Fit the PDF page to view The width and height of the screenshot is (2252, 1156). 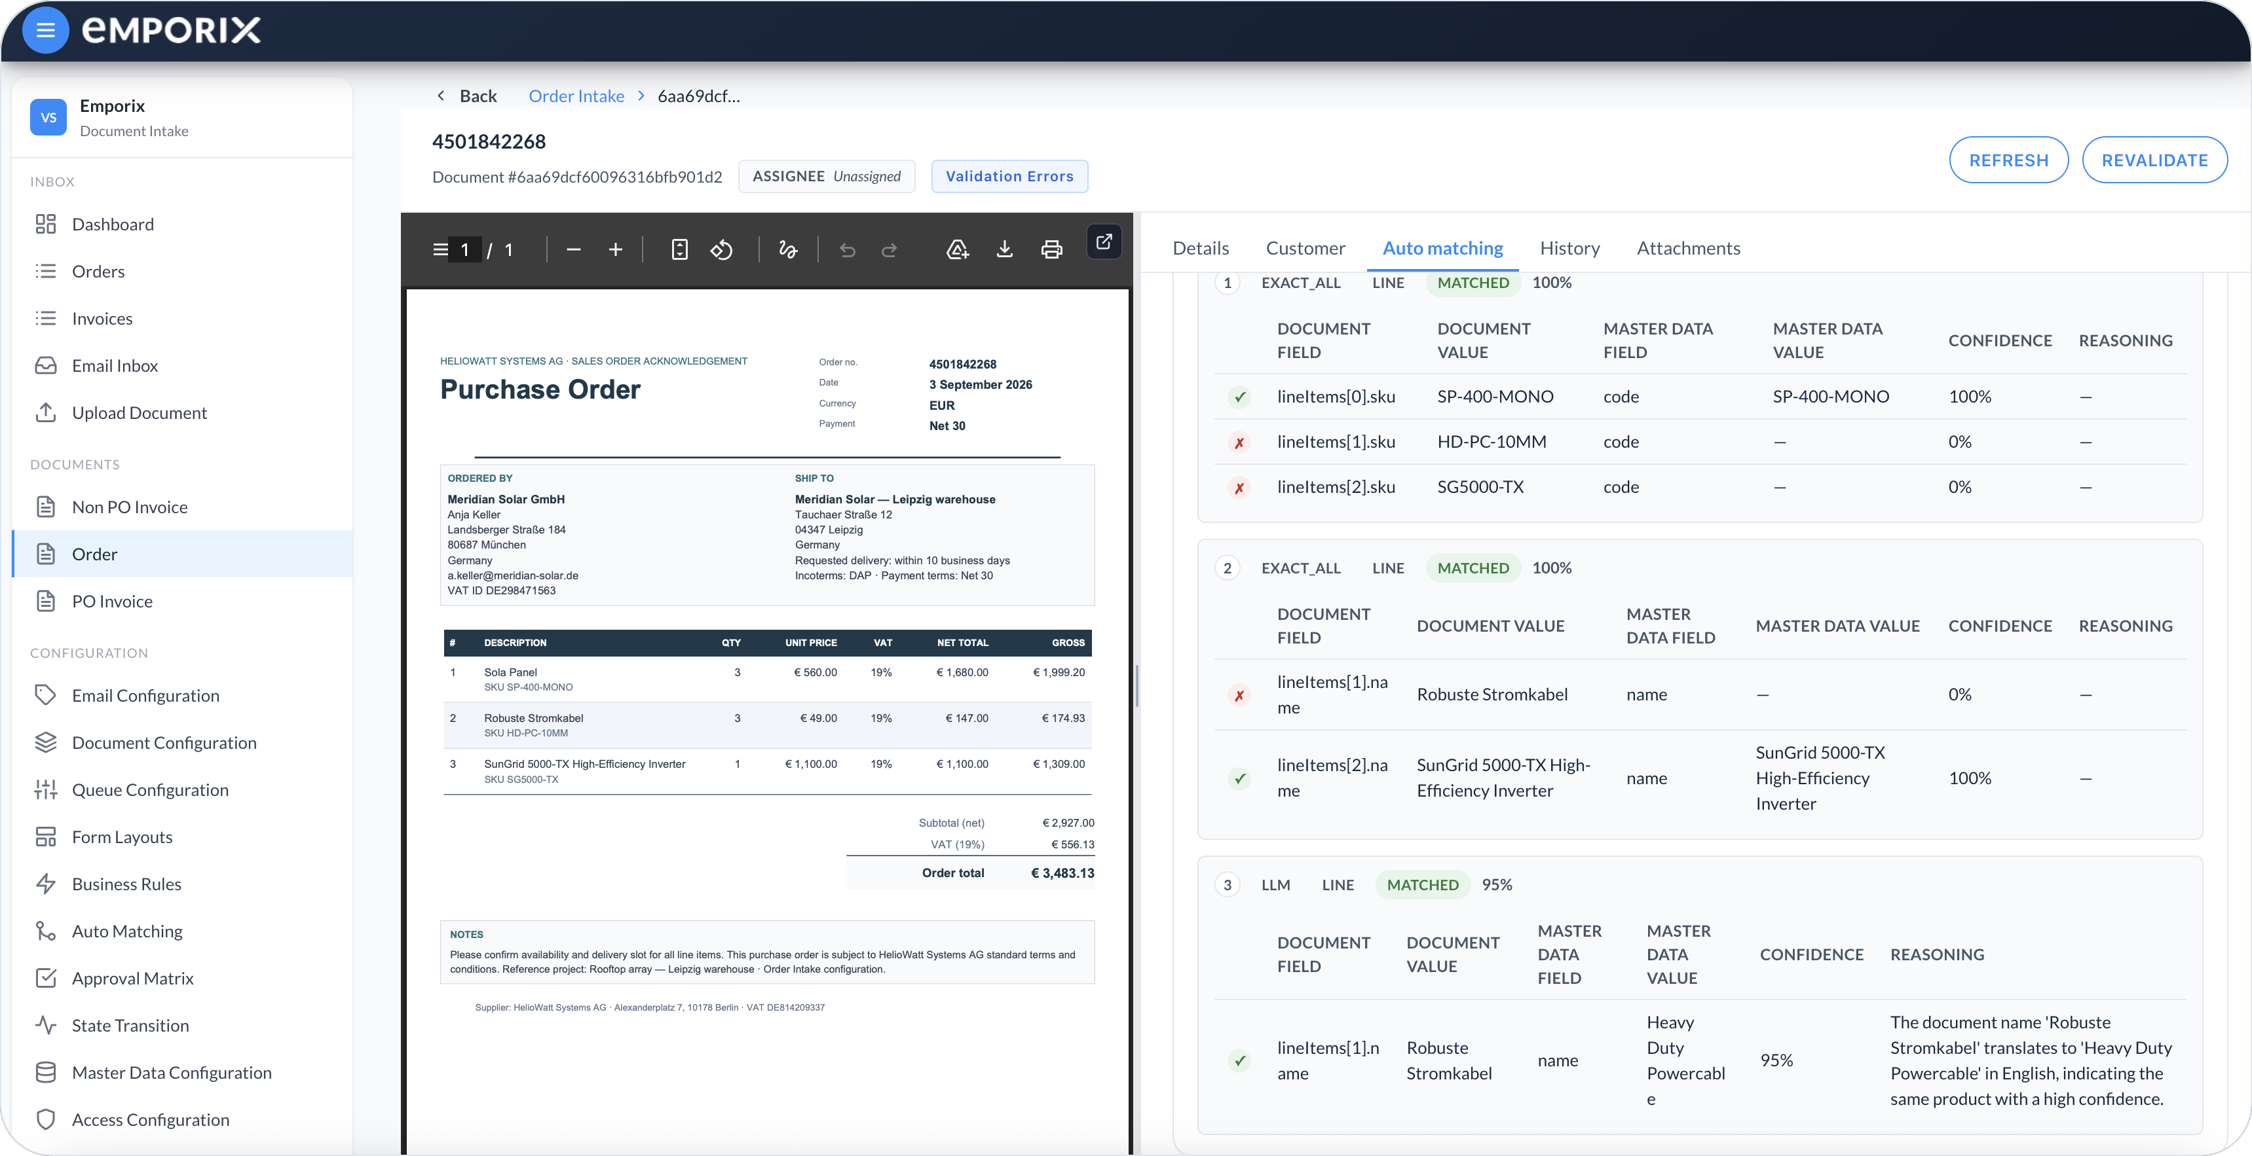click(x=679, y=250)
